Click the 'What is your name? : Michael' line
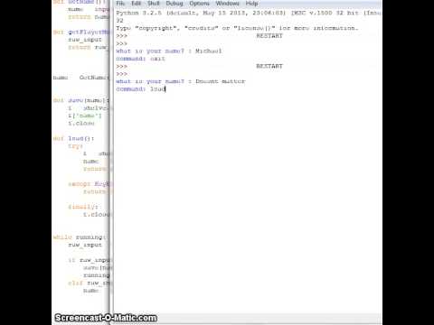This screenshot has width=434, height=325. pyautogui.click(x=169, y=51)
